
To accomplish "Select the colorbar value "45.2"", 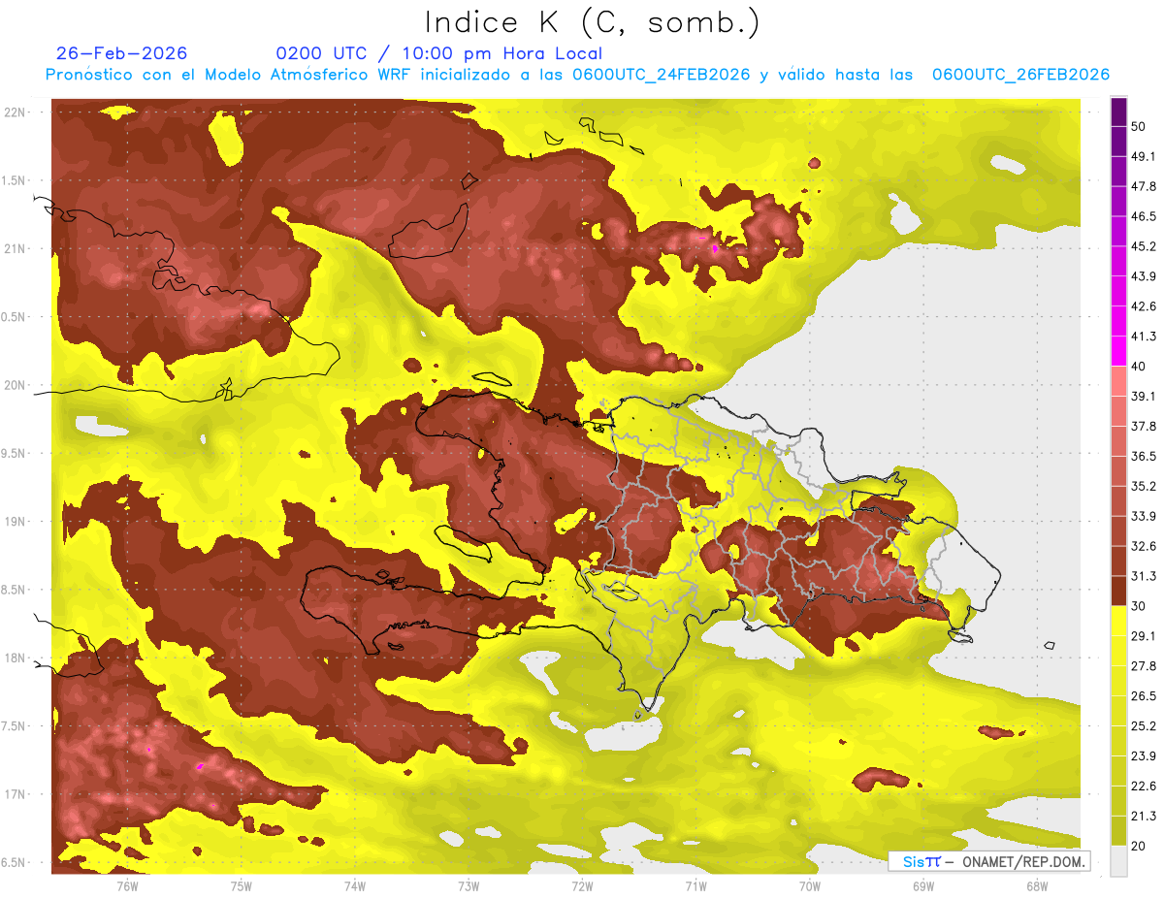I will (1144, 246).
